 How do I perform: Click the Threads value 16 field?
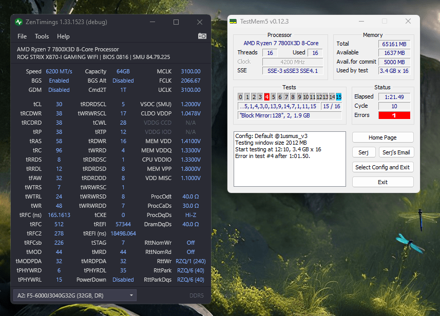click(270, 53)
